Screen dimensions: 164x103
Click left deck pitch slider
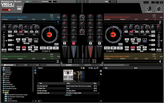pos(4,41)
